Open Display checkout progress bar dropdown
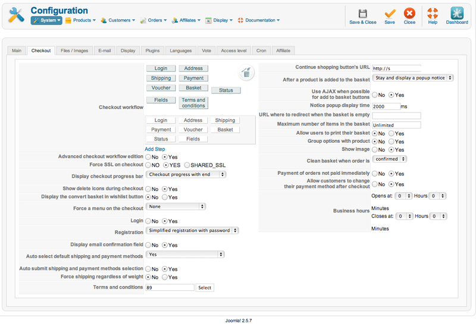The width and height of the screenshot is (476, 326). coord(186,174)
